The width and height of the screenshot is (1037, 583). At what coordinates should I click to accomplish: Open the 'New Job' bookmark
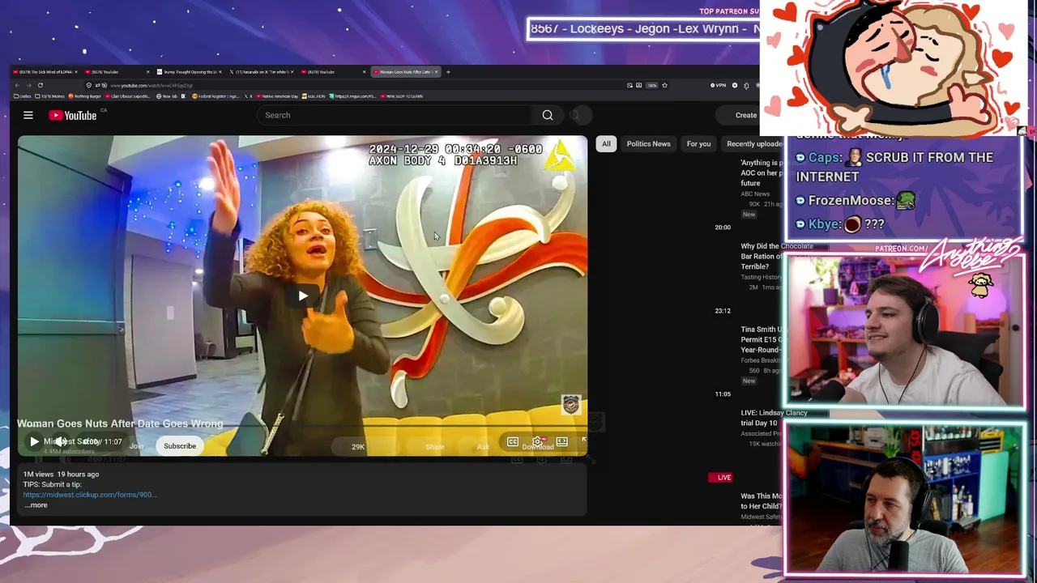click(x=167, y=96)
